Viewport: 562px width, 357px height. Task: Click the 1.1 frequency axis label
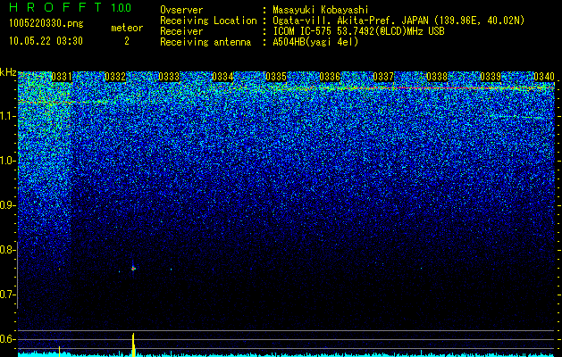coord(7,116)
